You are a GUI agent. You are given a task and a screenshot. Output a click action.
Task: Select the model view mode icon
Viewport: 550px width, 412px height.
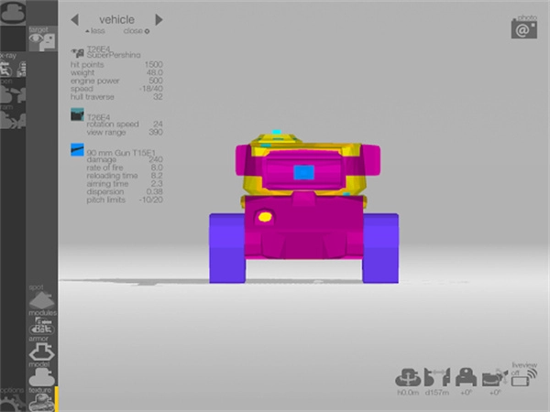38,374
